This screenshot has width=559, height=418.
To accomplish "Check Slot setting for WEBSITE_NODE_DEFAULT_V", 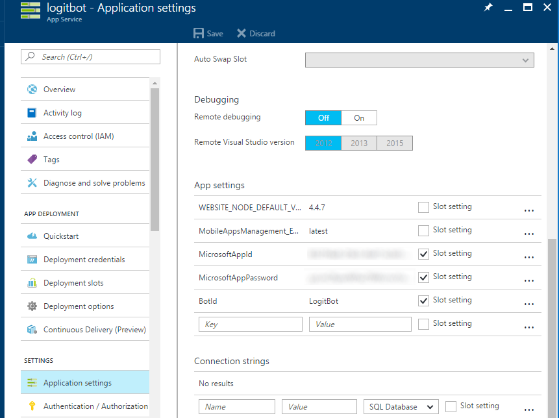I will [x=423, y=208].
